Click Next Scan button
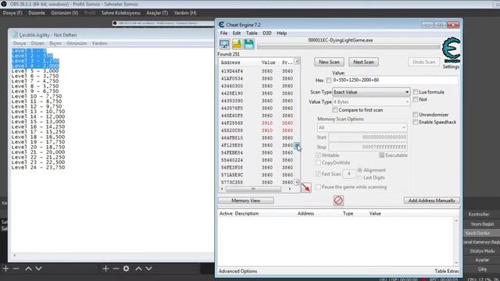Image resolution: width=500 pixels, height=281 pixels. click(x=363, y=62)
